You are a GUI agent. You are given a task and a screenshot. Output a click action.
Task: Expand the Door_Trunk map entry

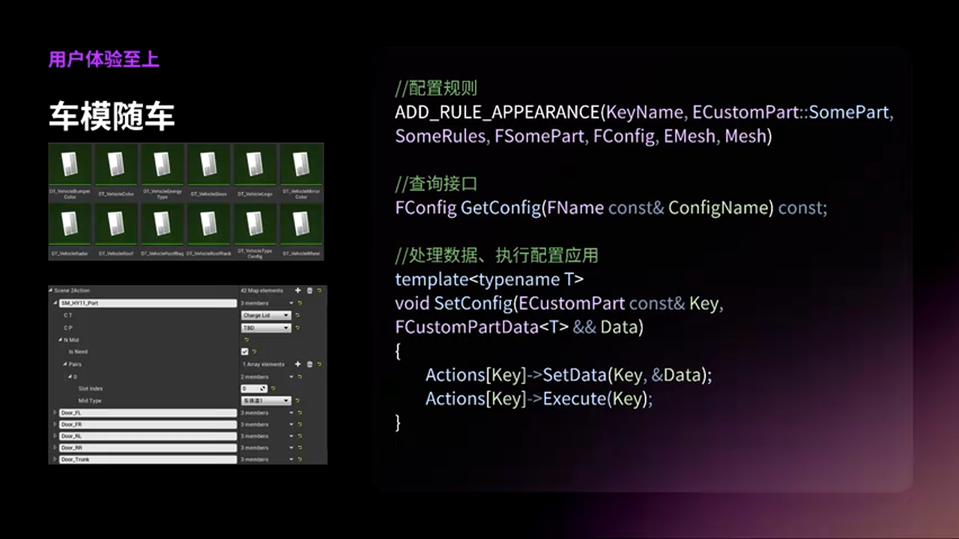(x=55, y=460)
